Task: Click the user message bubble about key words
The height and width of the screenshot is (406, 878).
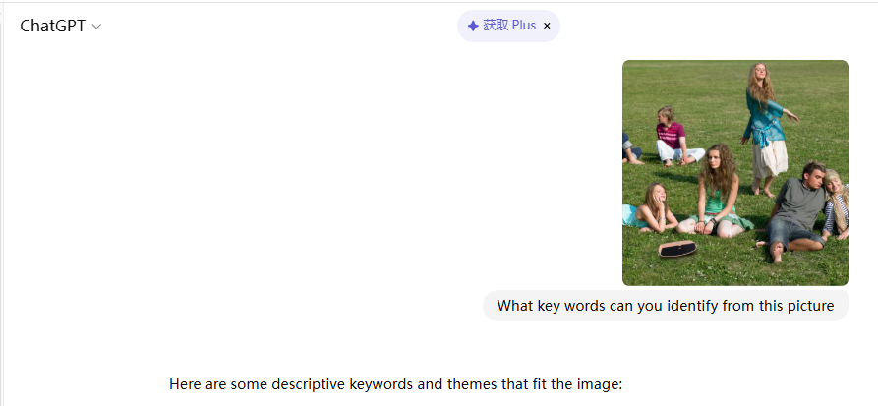Action: (x=665, y=306)
